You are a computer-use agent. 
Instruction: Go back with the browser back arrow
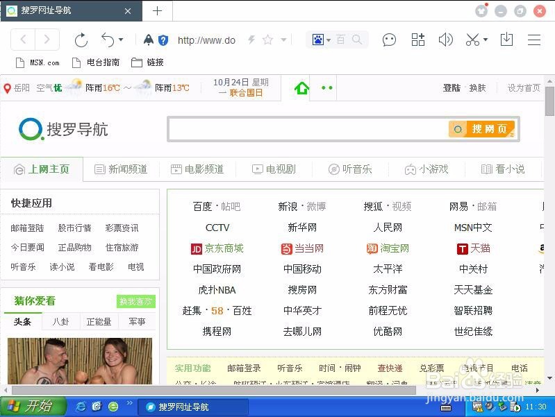point(24,40)
